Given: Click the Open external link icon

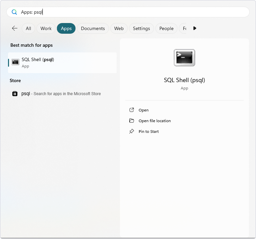Looking at the screenshot, I should point(132,110).
